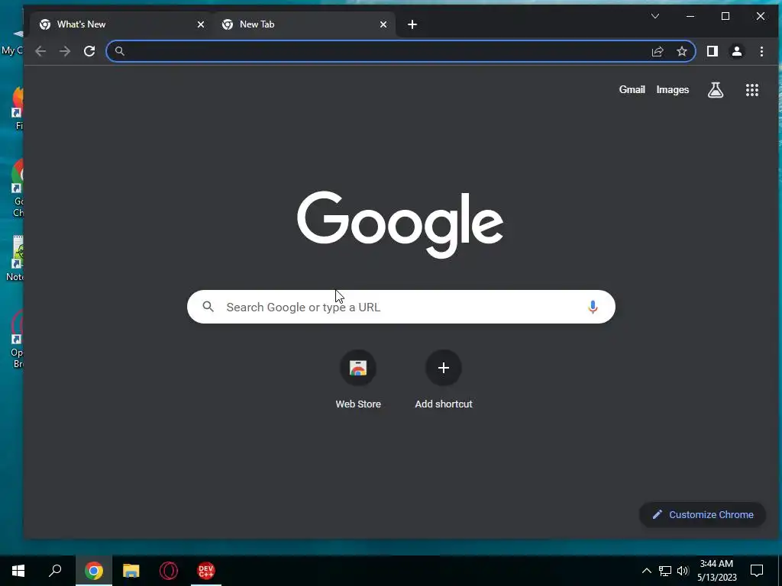
Task: Open the volume tray icon
Action: [683, 571]
